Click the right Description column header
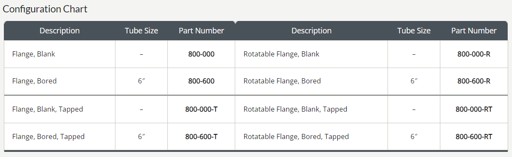Screen dimensions: 512x157 [x=312, y=31]
